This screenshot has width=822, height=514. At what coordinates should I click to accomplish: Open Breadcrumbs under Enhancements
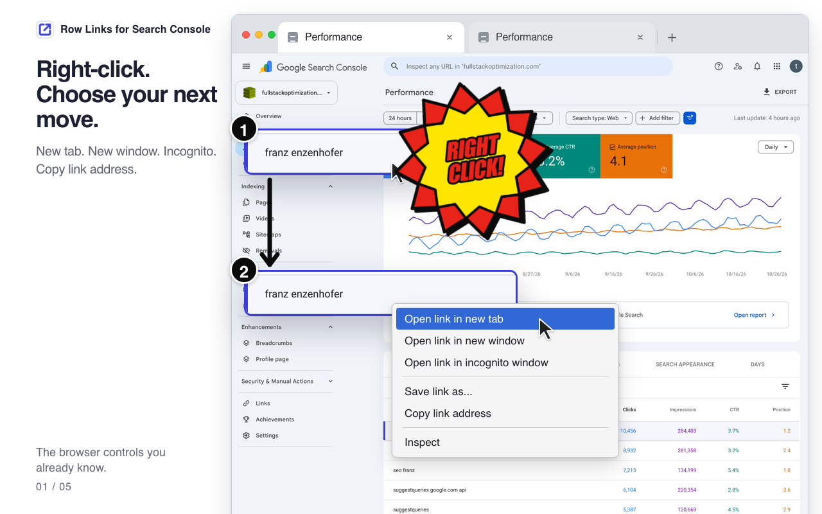tap(274, 343)
